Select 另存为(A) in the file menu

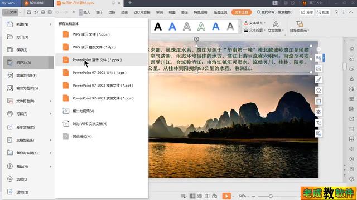(x=28, y=62)
